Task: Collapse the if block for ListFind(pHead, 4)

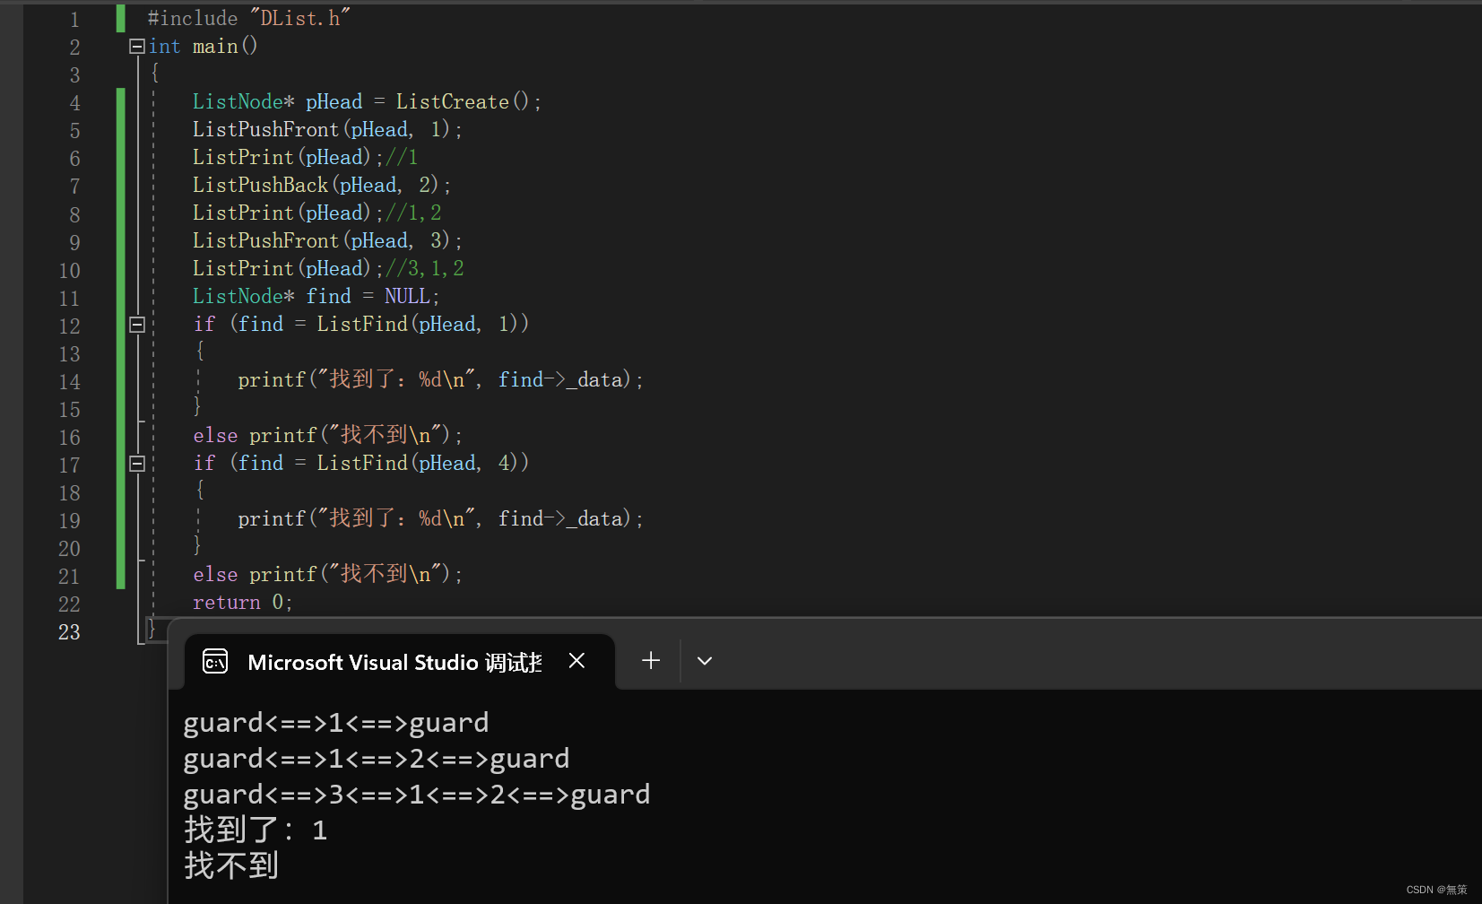Action: pos(137,464)
